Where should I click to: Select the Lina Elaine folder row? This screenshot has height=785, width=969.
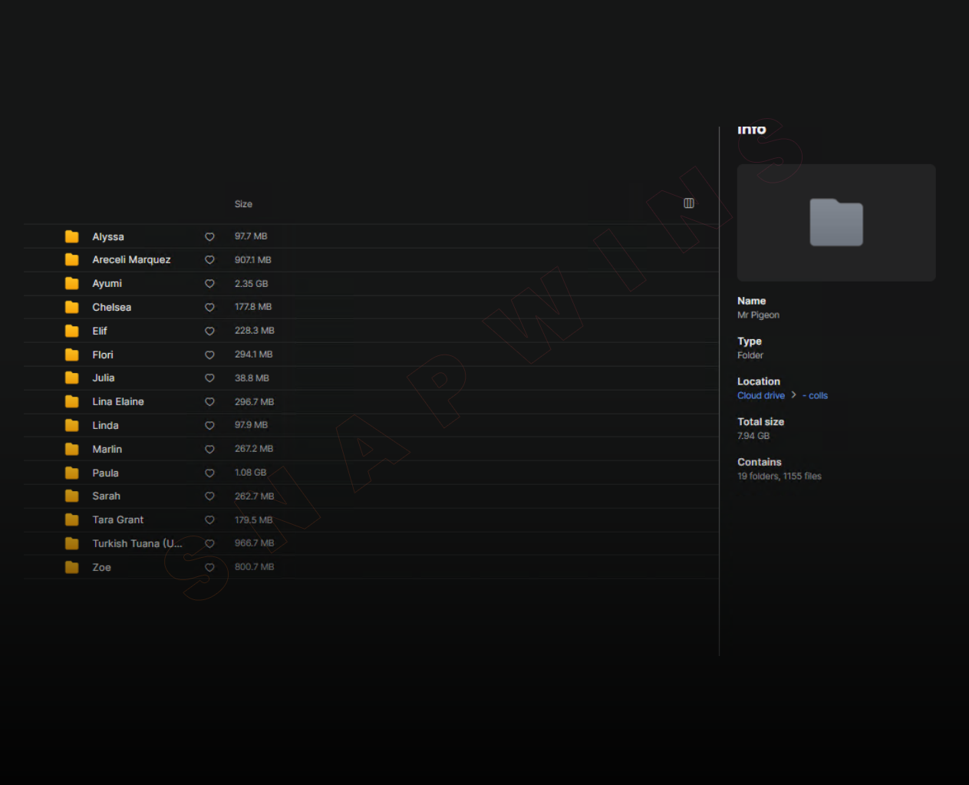tap(118, 401)
